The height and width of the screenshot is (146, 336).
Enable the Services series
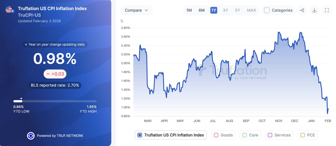[x=270, y=135]
